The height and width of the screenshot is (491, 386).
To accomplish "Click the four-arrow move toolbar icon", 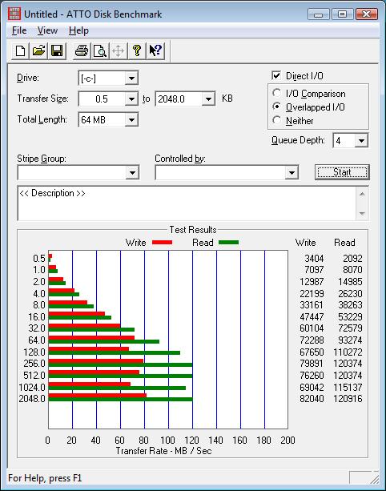I will click(x=118, y=50).
